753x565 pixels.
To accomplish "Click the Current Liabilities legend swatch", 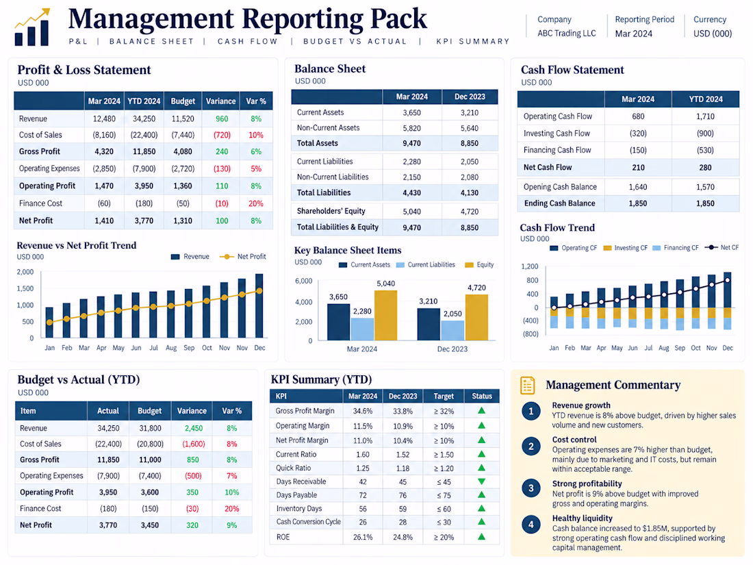I will point(400,265).
